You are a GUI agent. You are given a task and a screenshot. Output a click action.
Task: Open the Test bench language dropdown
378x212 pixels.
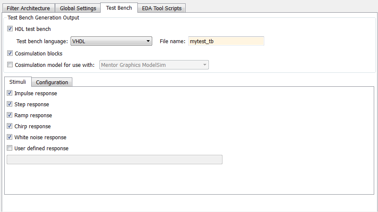[x=111, y=41]
